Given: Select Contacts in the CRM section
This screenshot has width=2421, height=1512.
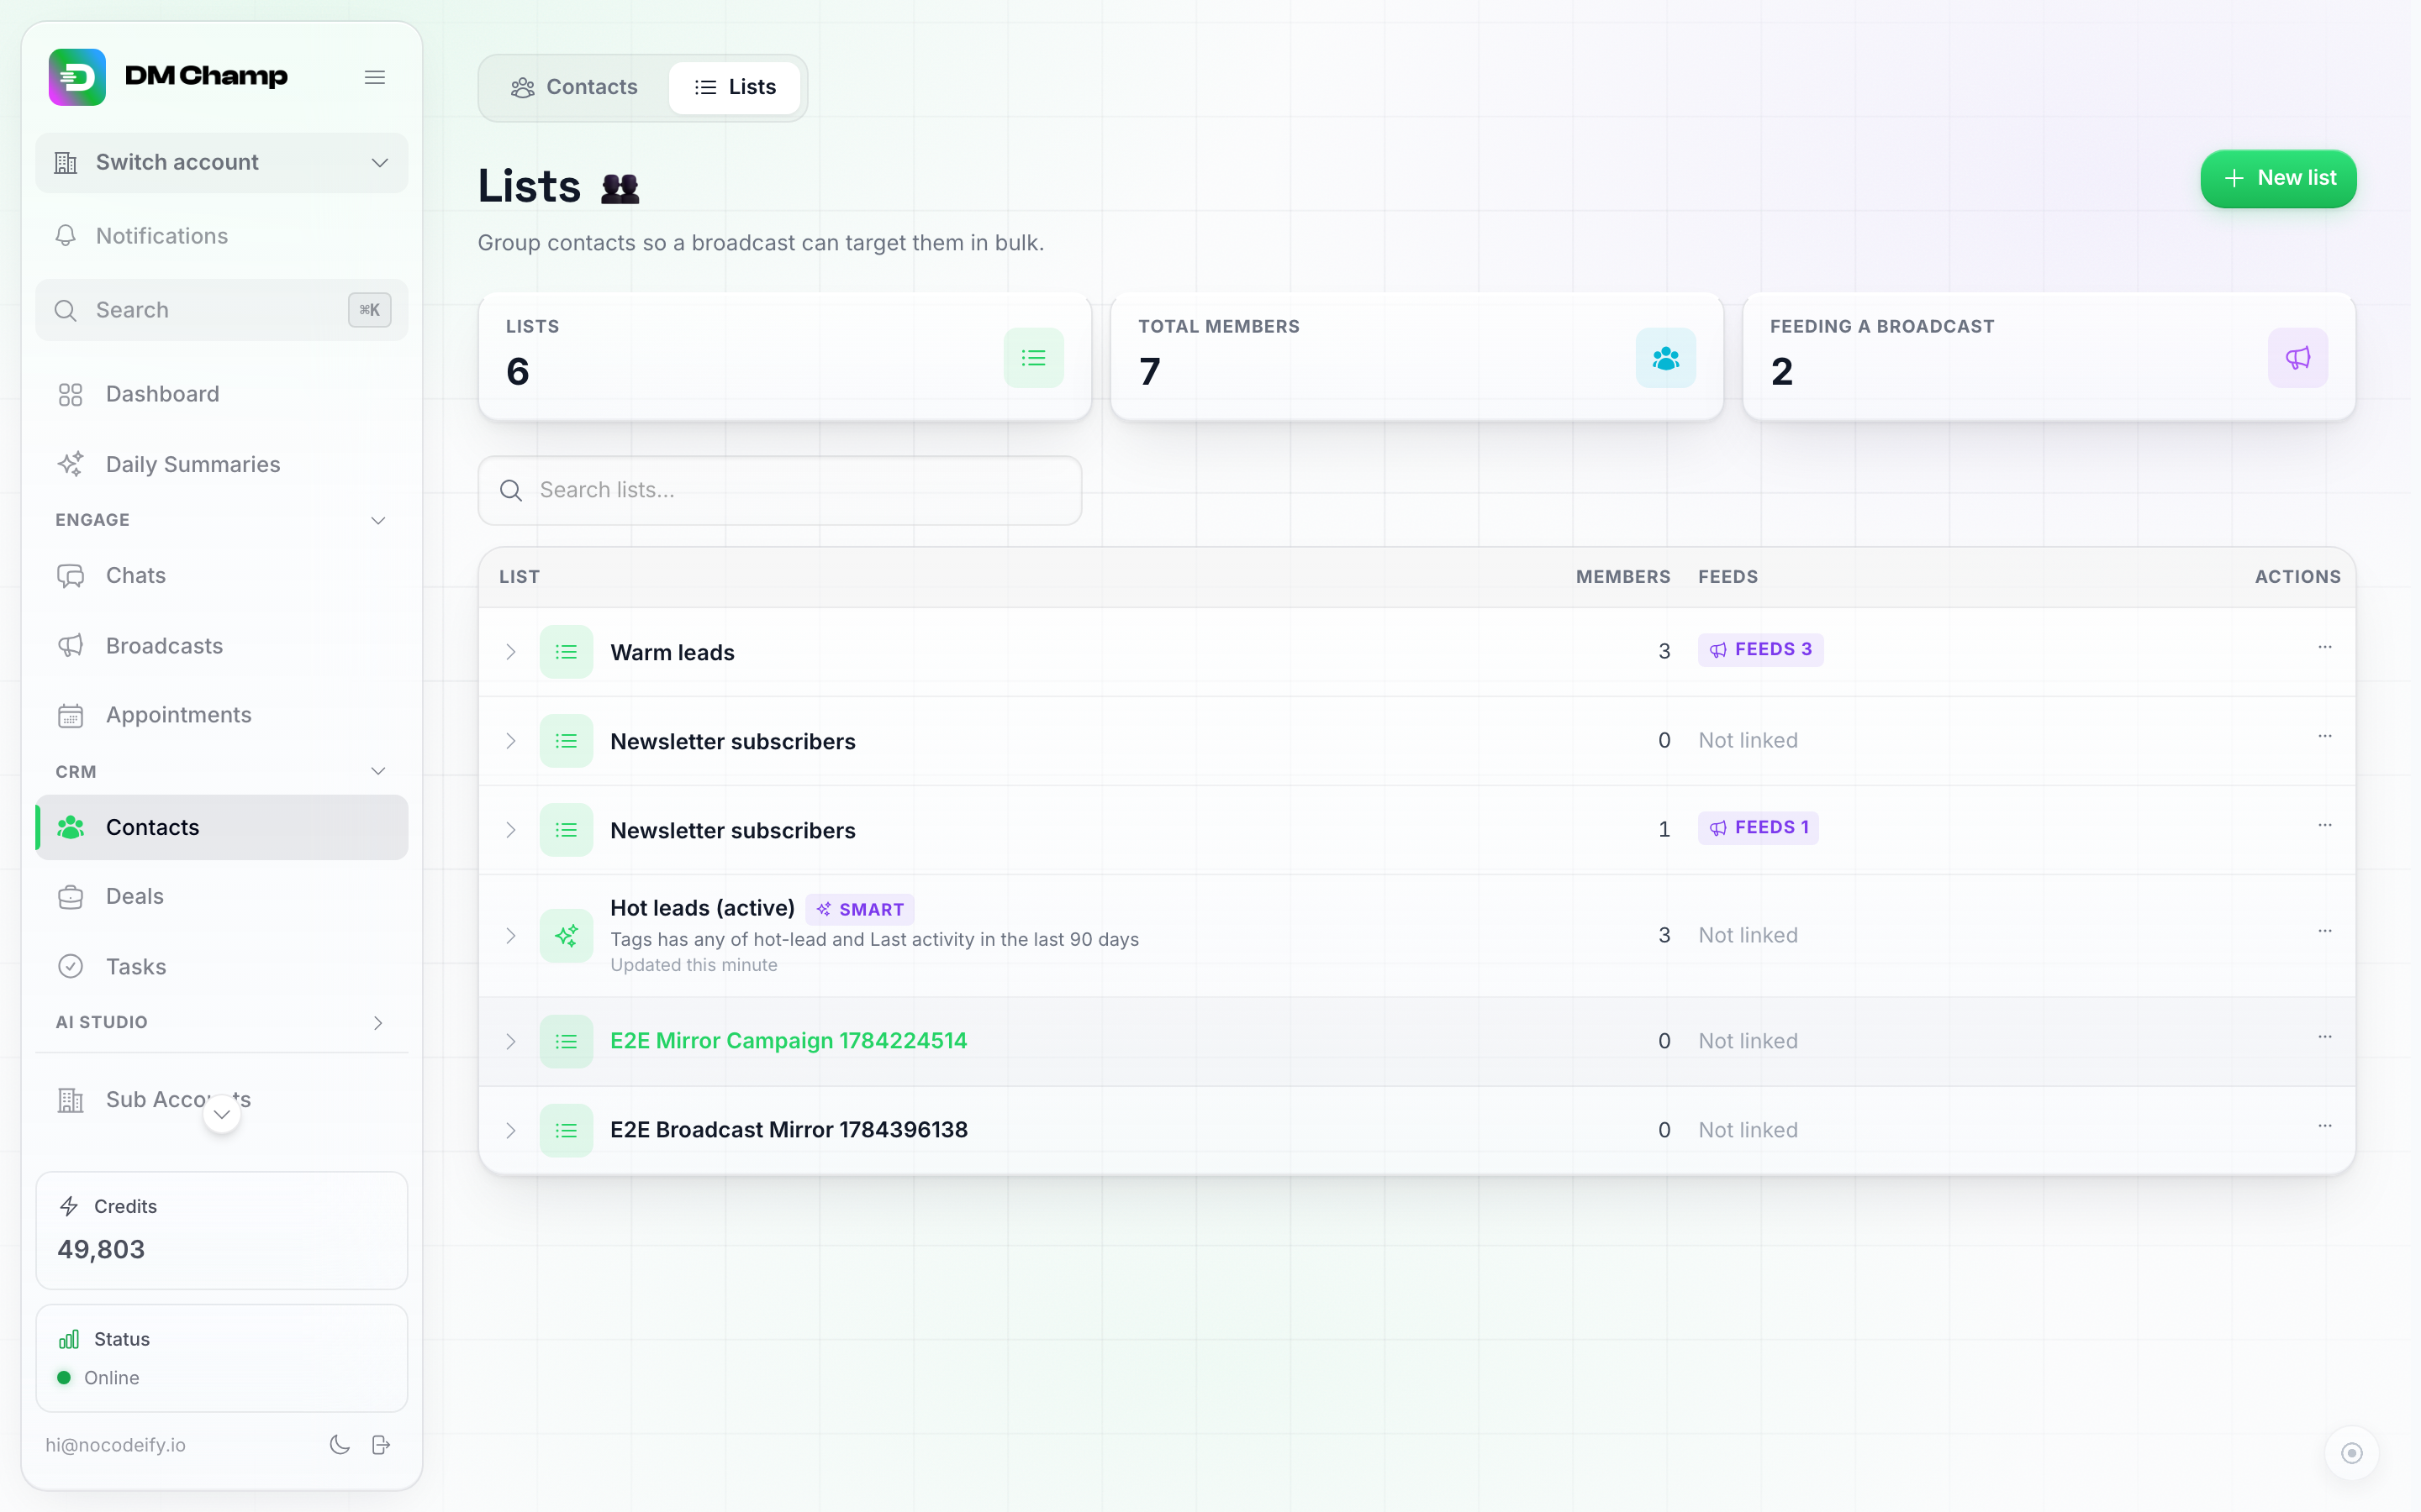Looking at the screenshot, I should pyautogui.click(x=221, y=827).
